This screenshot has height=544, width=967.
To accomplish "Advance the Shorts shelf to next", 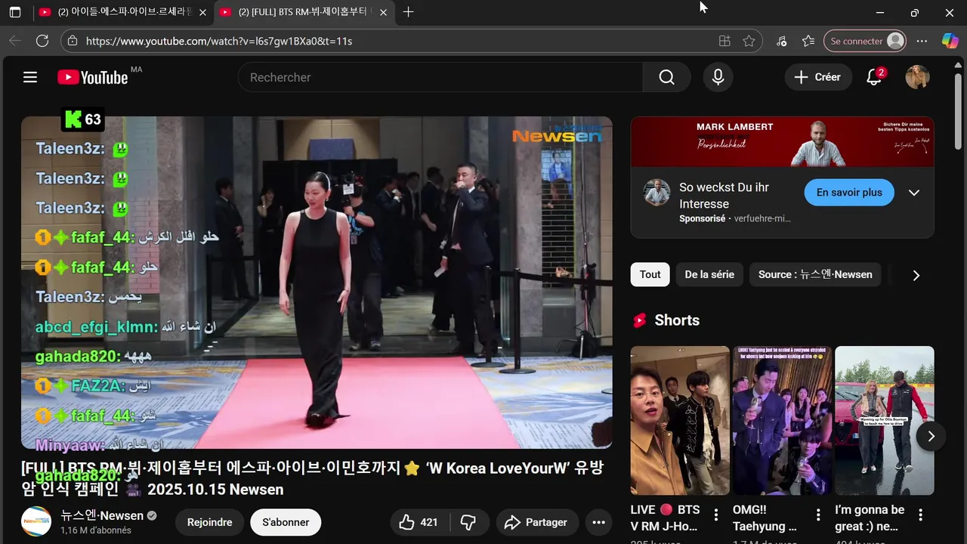I will coord(931,436).
